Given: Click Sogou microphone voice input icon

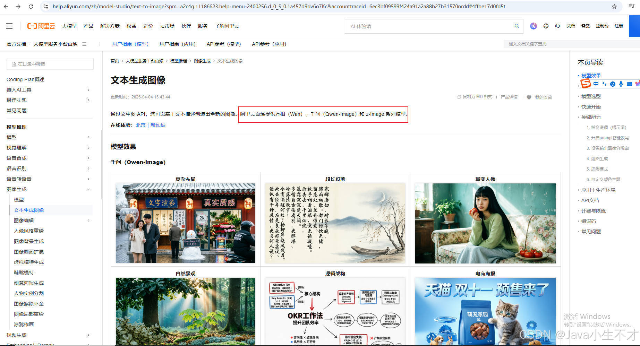Looking at the screenshot, I should [621, 84].
